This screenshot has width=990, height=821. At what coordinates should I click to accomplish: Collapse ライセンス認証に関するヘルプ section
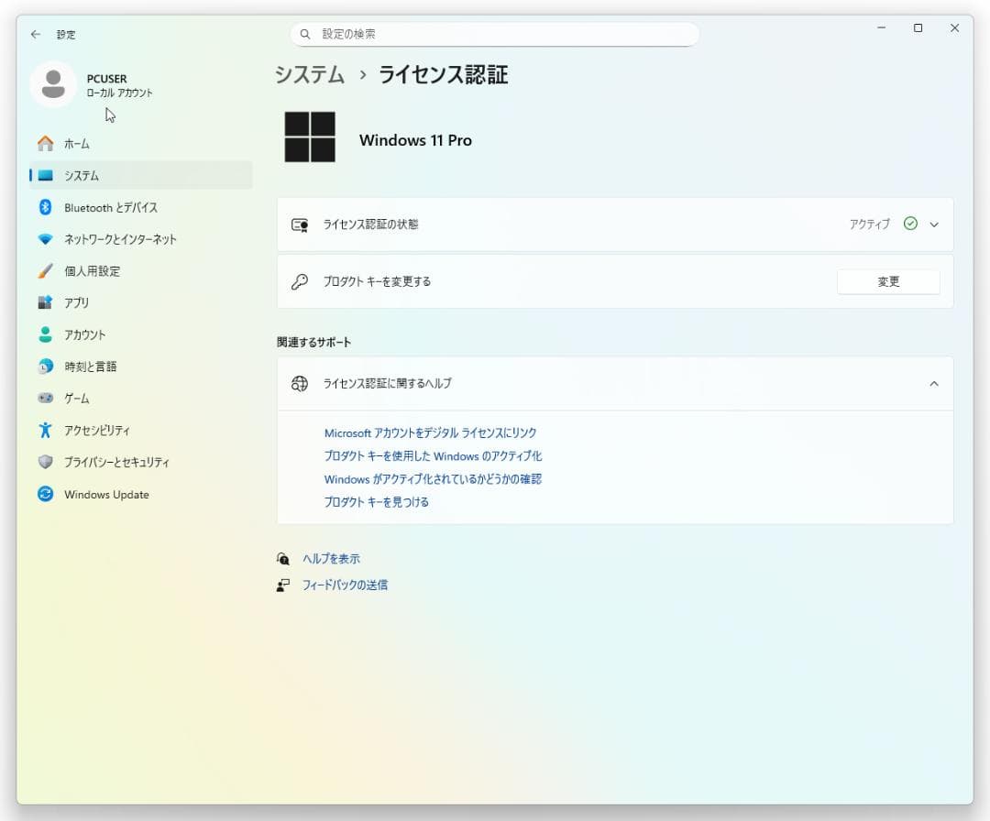934,383
